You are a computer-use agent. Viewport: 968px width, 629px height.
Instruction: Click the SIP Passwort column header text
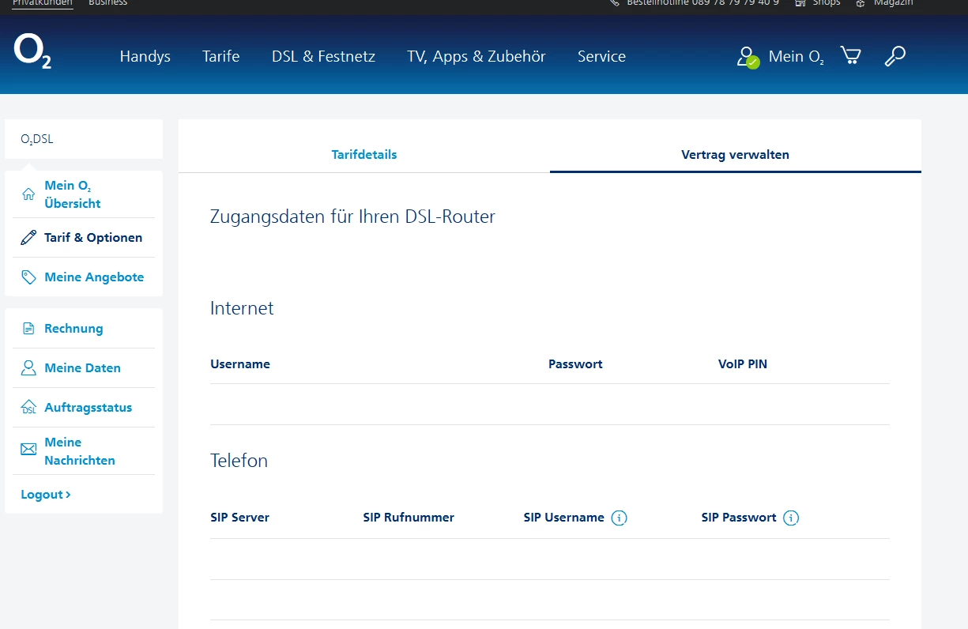point(739,518)
